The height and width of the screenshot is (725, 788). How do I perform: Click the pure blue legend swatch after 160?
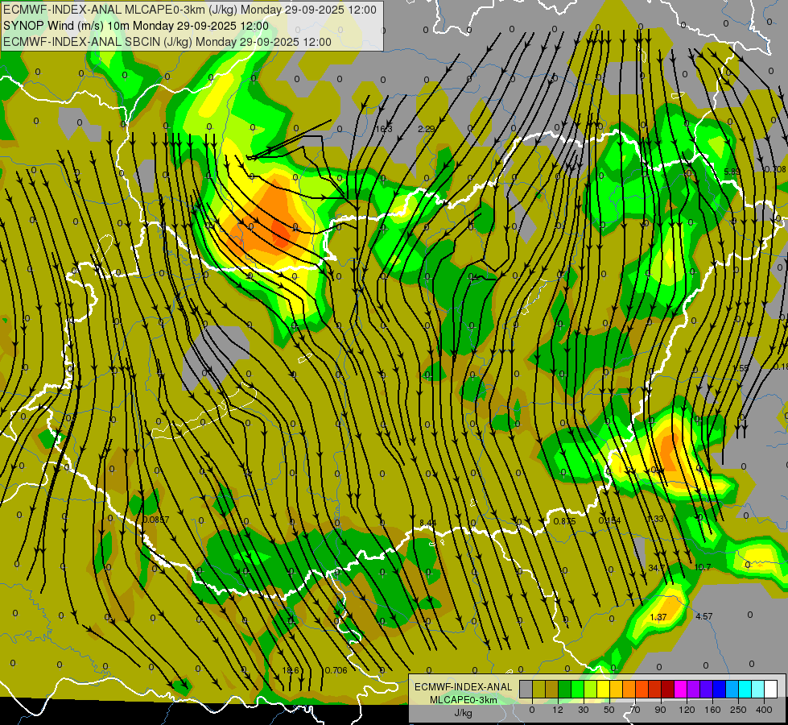pyautogui.click(x=719, y=690)
